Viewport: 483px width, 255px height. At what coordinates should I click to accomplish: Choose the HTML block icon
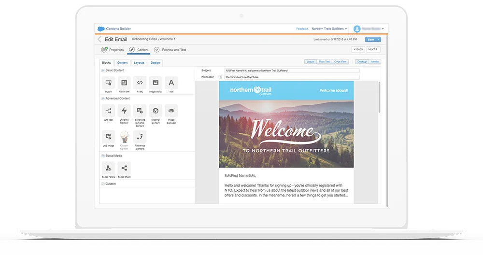click(140, 83)
